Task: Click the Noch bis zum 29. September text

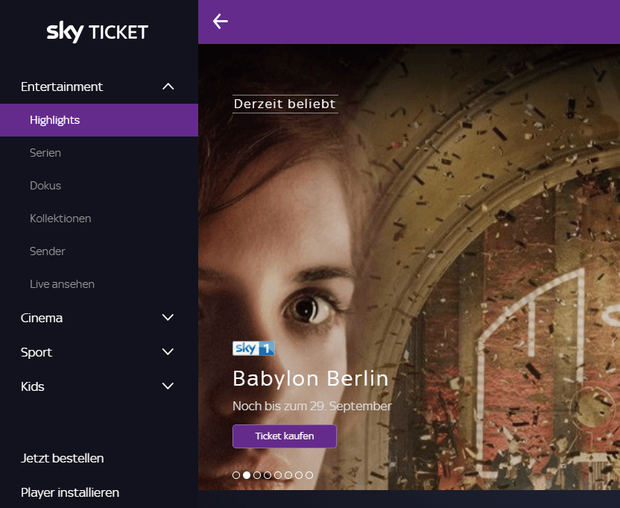Action: (x=312, y=406)
